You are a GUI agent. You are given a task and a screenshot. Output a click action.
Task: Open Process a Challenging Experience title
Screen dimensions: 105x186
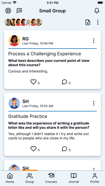click(x=44, y=54)
